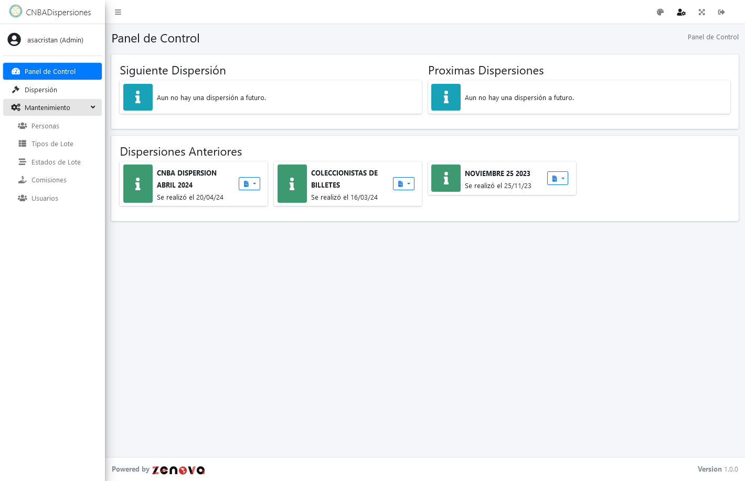Open the theme palette icon
The height and width of the screenshot is (481, 745).
[x=660, y=12]
